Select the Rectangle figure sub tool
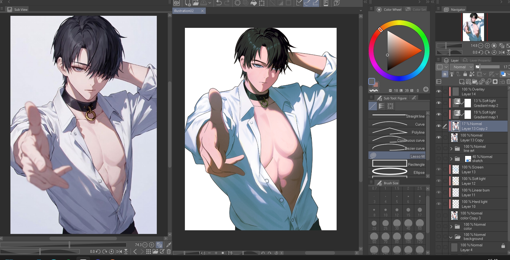Image resolution: width=510 pixels, height=260 pixels. point(397,164)
